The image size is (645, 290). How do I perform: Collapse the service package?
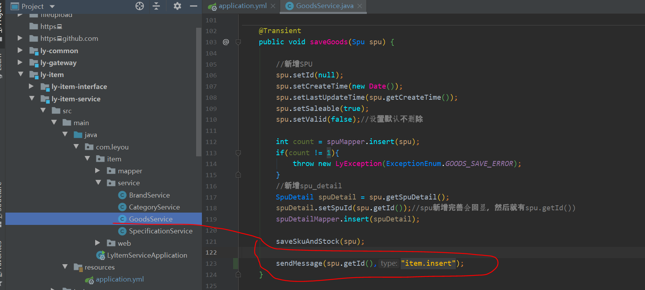(98, 182)
